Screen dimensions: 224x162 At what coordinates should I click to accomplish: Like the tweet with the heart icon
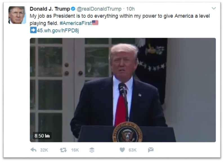coord(122,150)
